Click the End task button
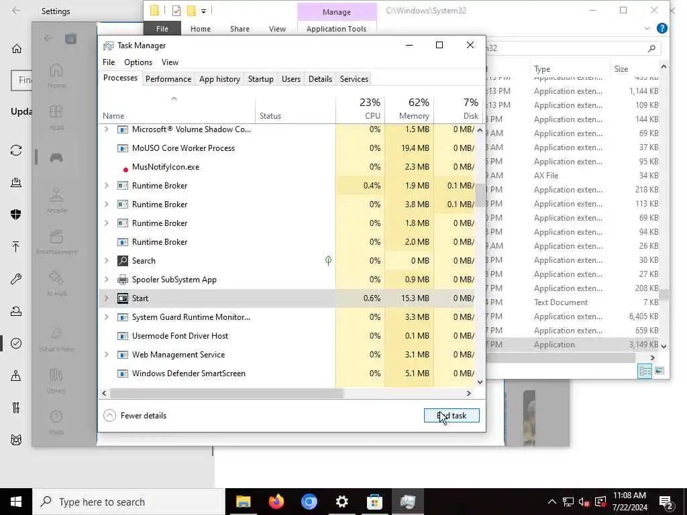The height and width of the screenshot is (515, 687). click(452, 416)
